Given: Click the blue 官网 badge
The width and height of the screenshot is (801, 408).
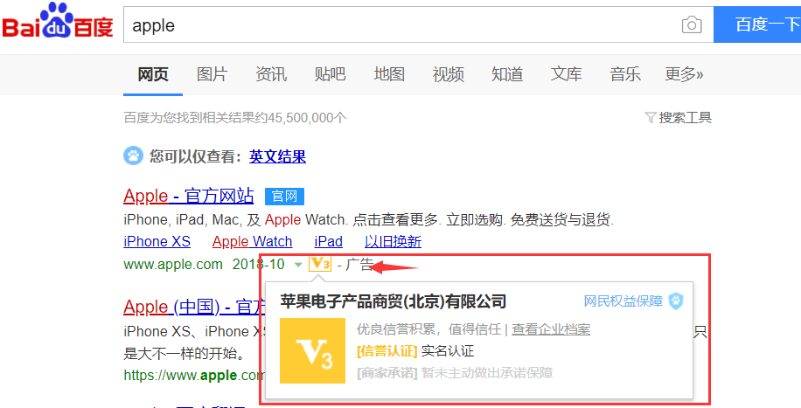Looking at the screenshot, I should [x=284, y=196].
